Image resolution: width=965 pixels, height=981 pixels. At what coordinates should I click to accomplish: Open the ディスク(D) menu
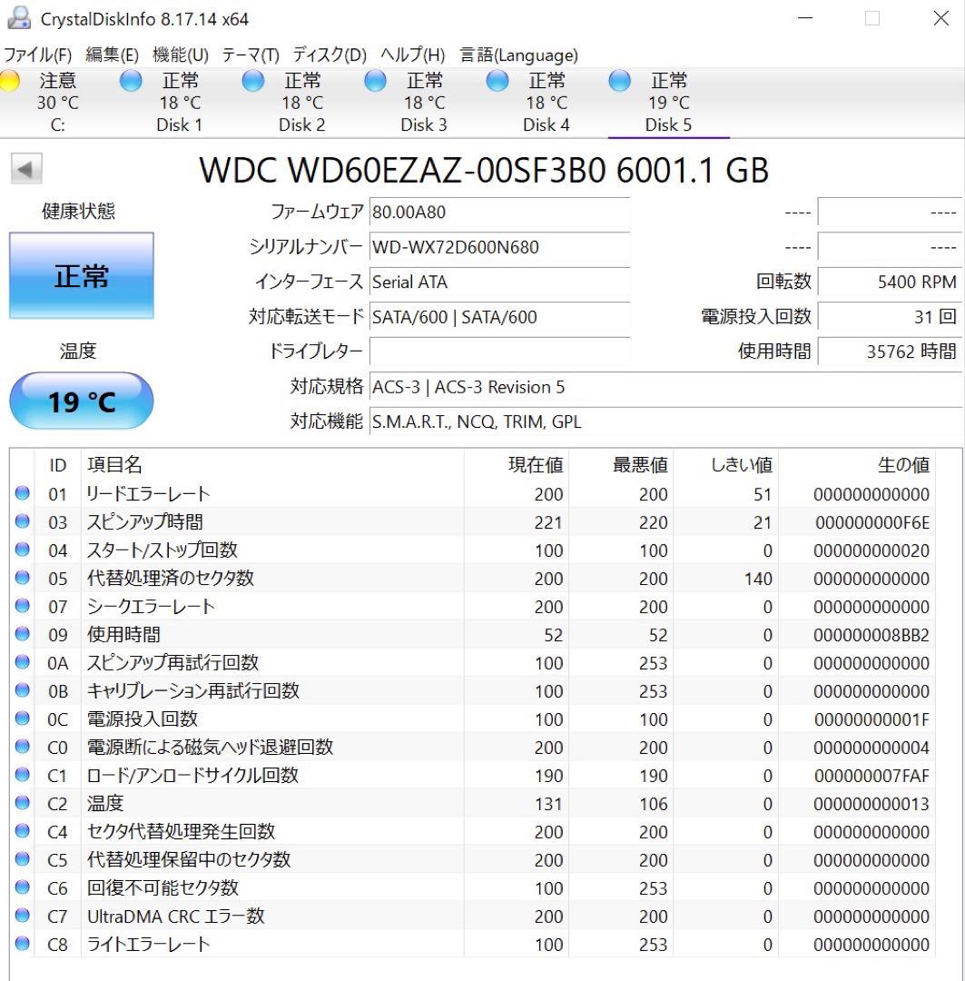point(330,55)
